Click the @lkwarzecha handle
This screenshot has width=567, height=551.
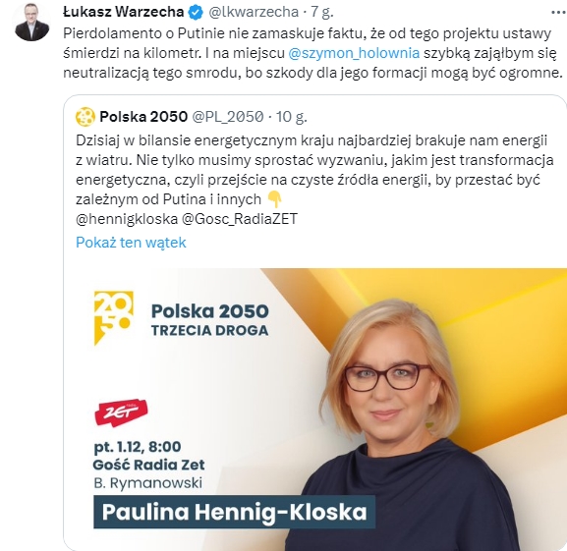254,12
